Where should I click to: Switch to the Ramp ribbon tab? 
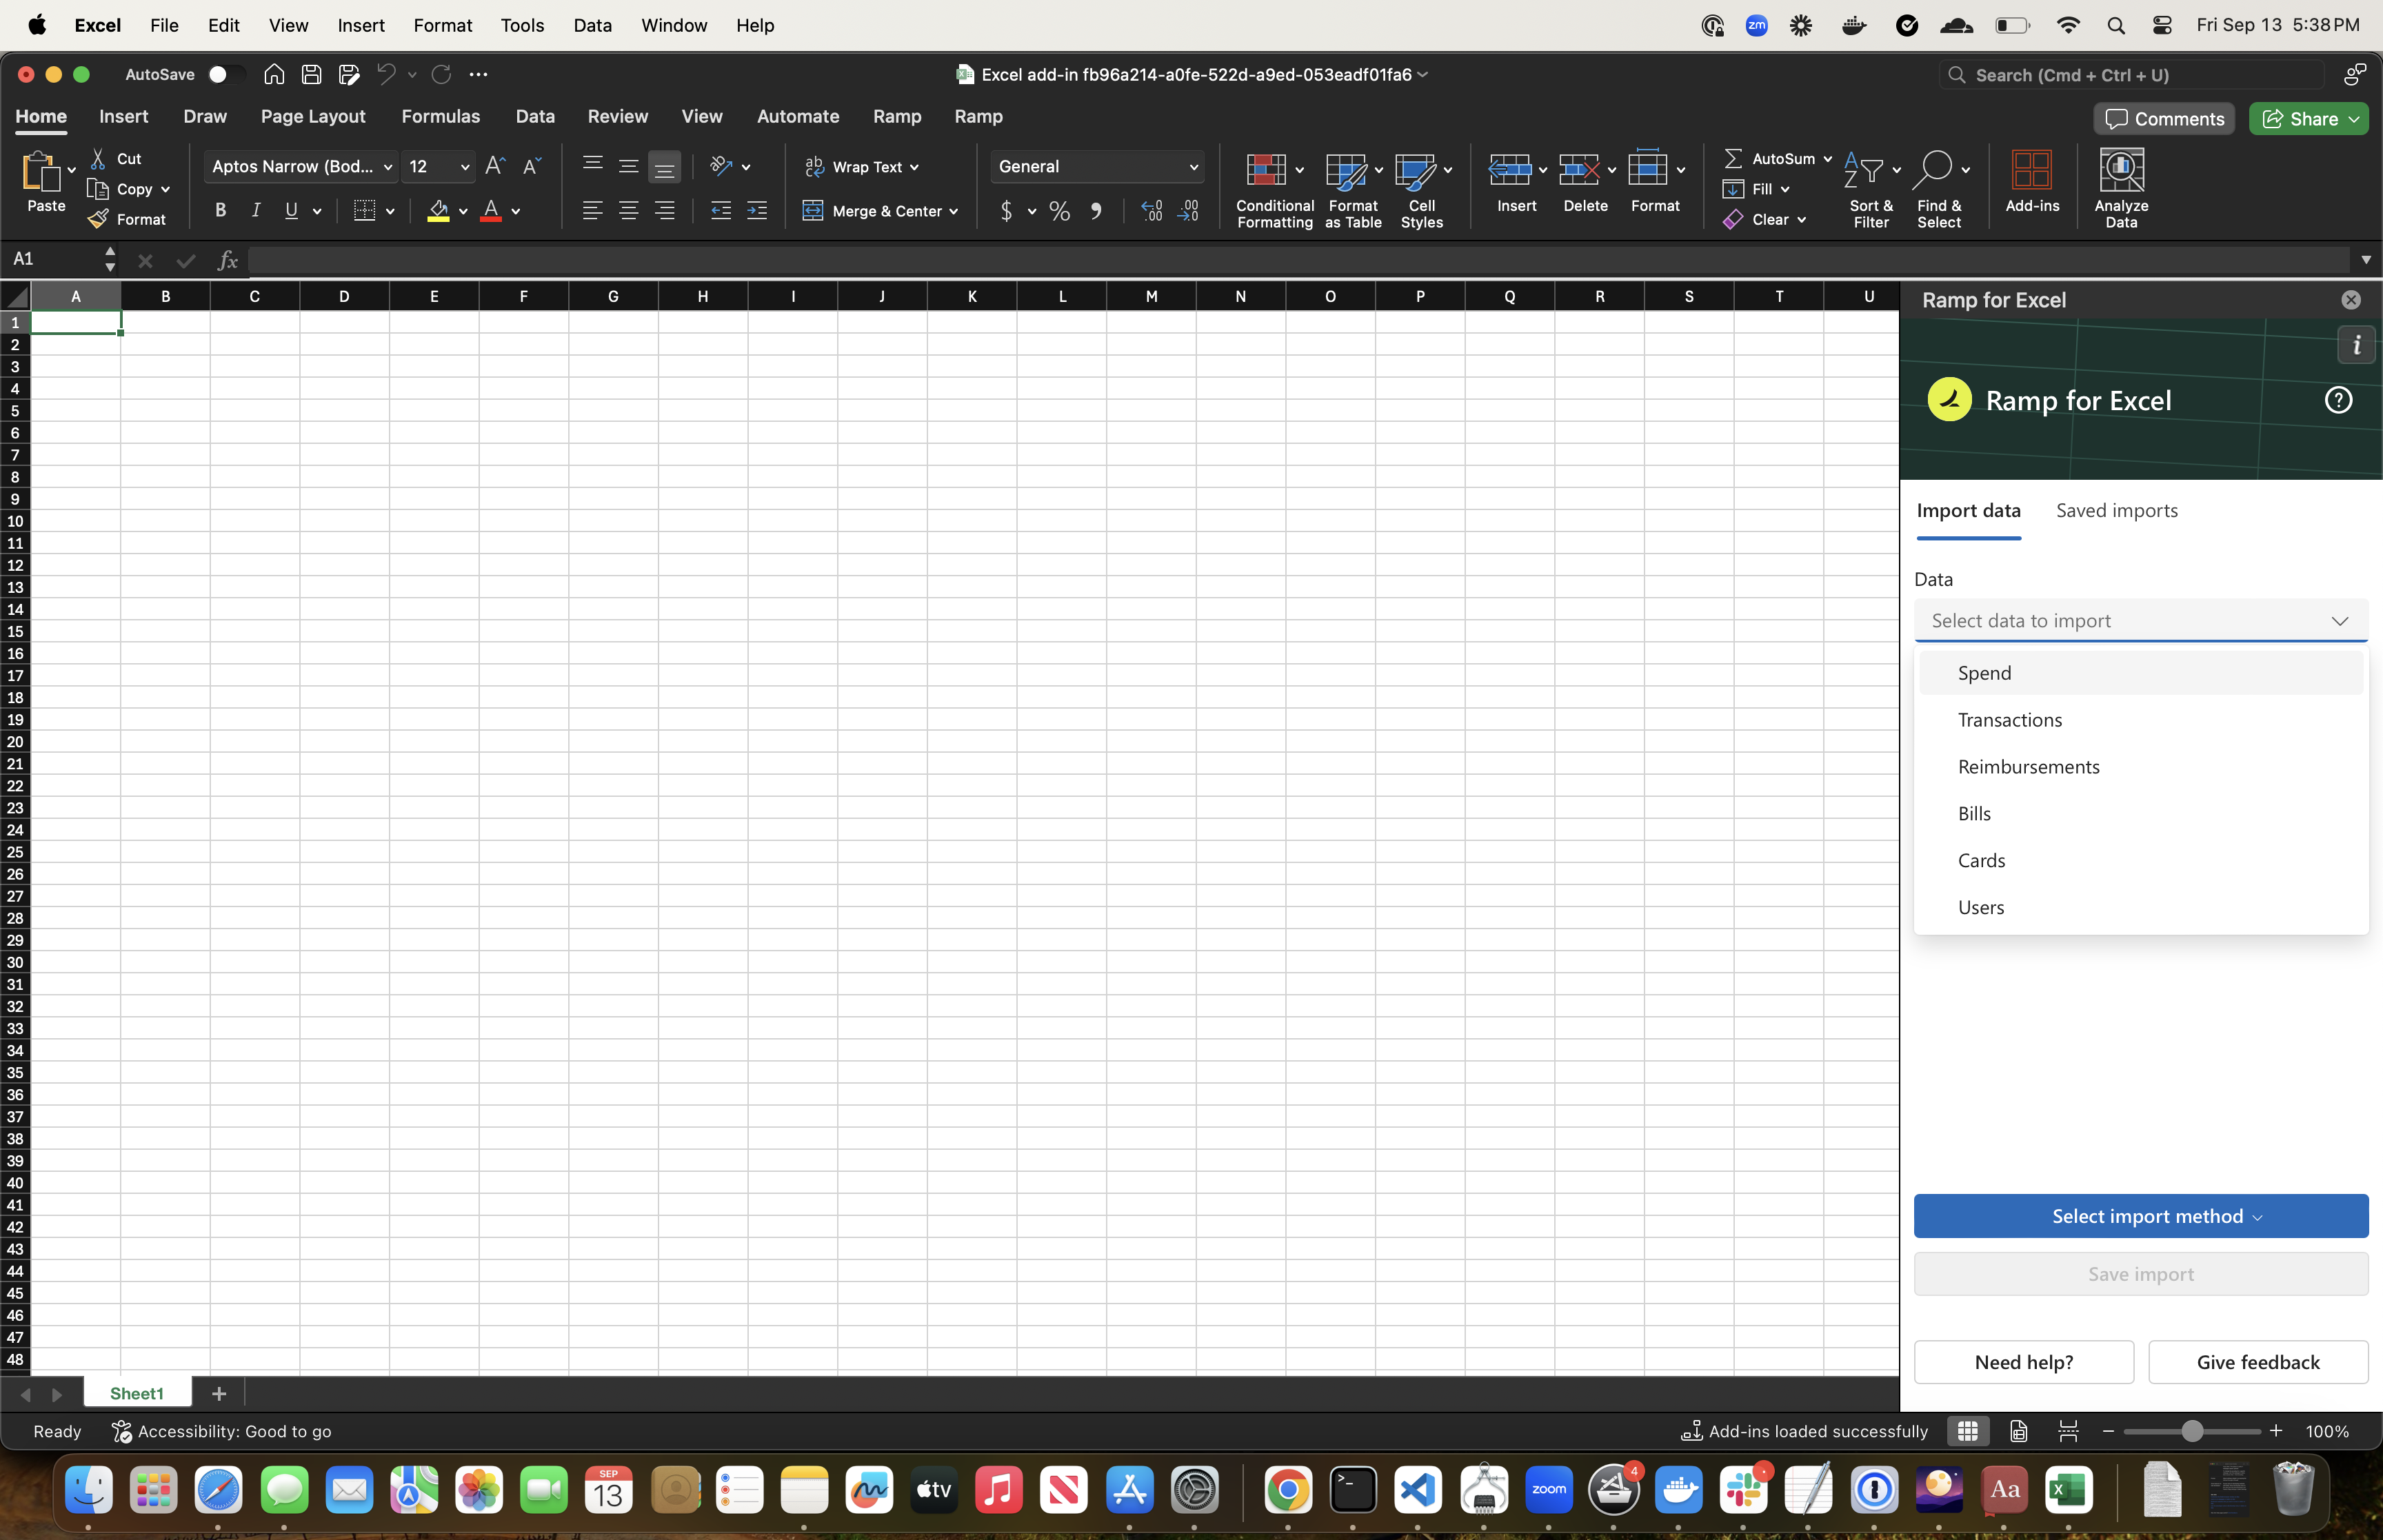pos(896,117)
